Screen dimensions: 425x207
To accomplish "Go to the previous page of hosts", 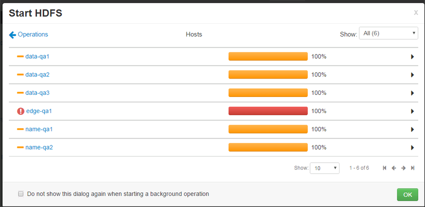I will (394, 168).
